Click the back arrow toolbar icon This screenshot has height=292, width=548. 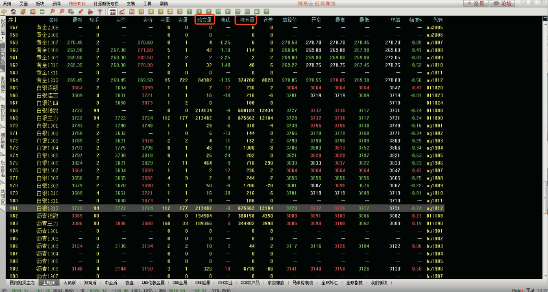click(x=5, y=11)
